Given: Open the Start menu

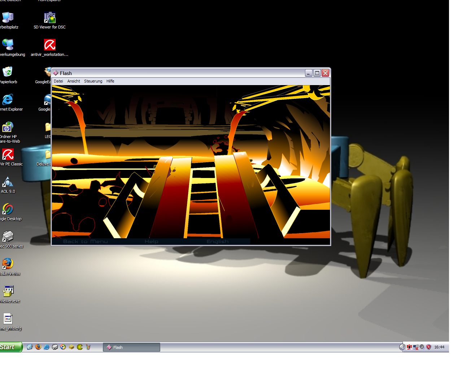Looking at the screenshot, I should (10, 347).
